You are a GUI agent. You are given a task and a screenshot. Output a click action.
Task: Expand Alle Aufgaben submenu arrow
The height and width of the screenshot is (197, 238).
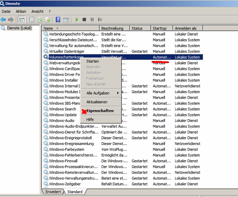(118, 93)
